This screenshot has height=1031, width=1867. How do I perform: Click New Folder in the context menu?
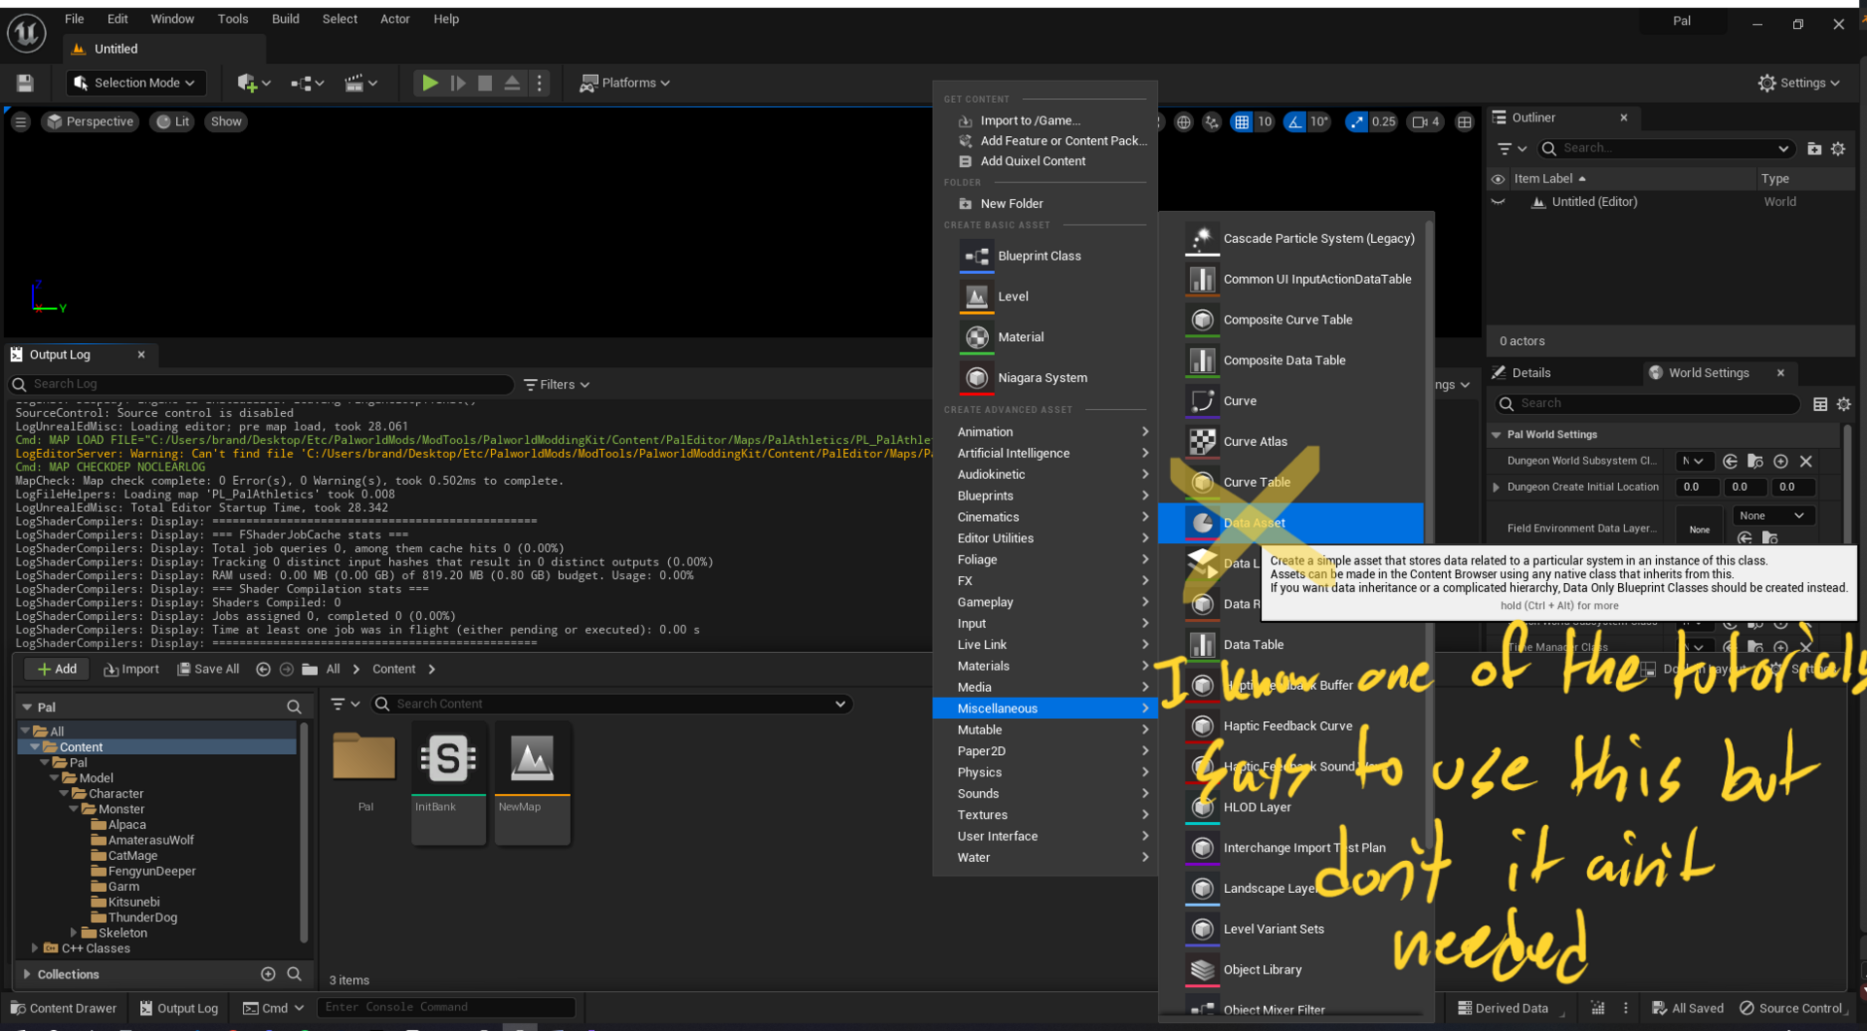1045,204
